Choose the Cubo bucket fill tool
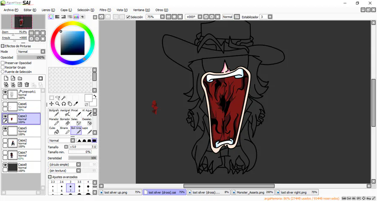This screenshot has width=377, height=201. (x=54, y=130)
